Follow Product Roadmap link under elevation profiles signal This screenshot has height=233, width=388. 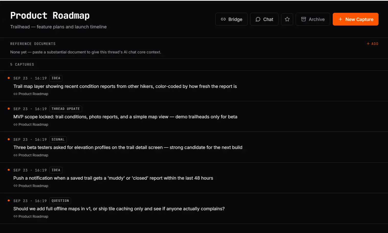31,155
